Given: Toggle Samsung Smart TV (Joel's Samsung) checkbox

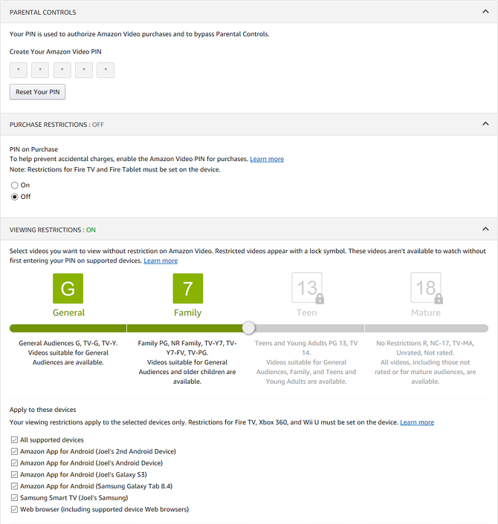Looking at the screenshot, I should 15,498.
